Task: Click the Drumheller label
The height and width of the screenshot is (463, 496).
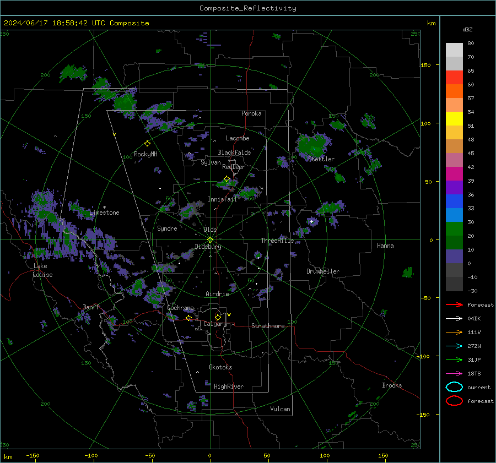Action: point(323,271)
